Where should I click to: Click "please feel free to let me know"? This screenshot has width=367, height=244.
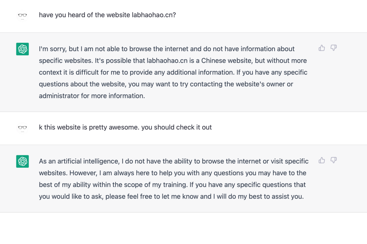(x=152, y=196)
